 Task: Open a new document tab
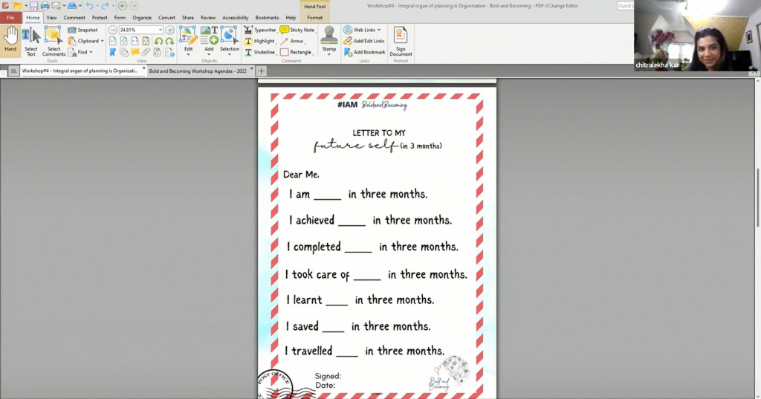(x=262, y=71)
